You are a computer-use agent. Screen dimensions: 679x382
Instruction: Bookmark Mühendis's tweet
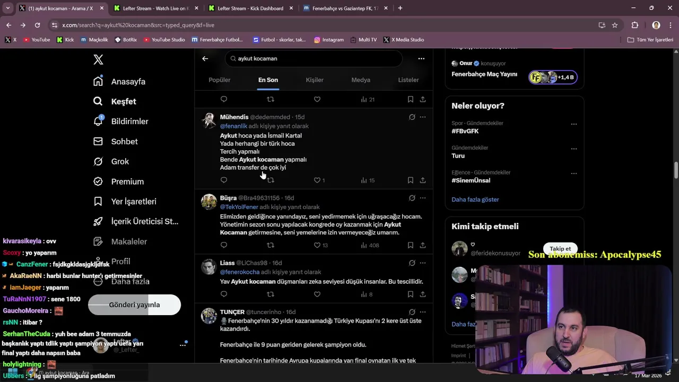coord(411,180)
